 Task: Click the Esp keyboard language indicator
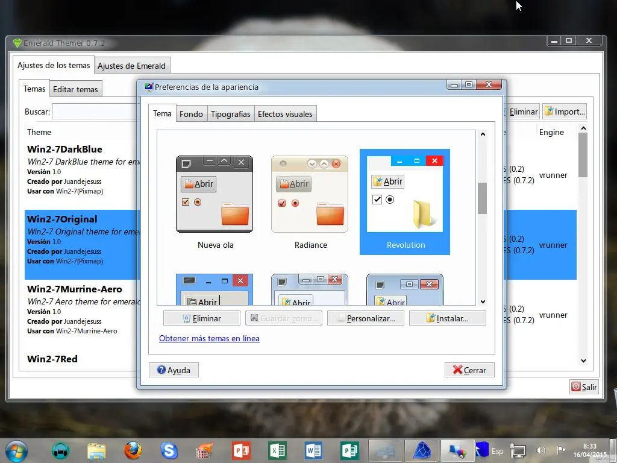tap(497, 451)
